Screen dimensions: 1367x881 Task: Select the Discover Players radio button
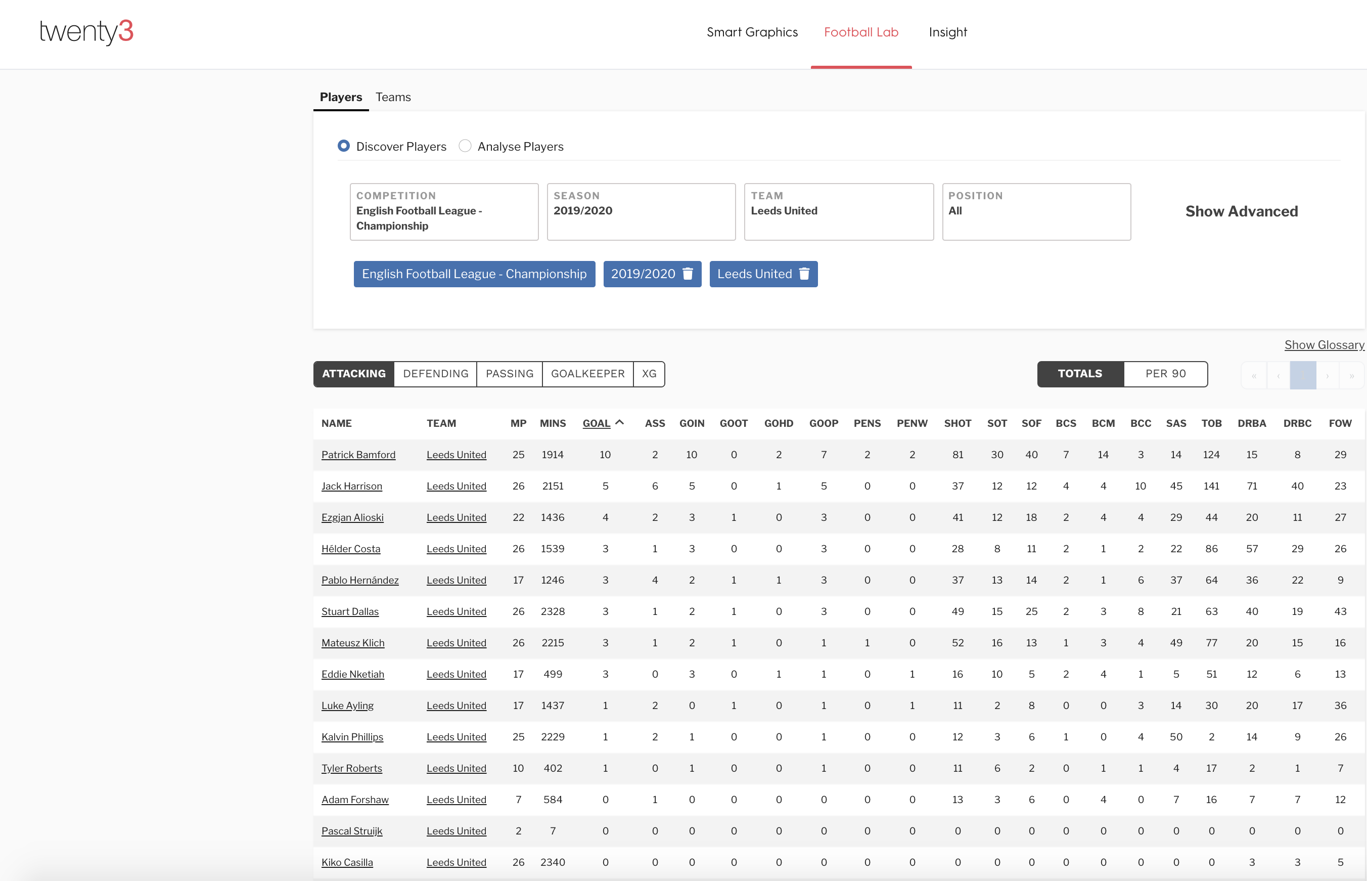tap(344, 146)
